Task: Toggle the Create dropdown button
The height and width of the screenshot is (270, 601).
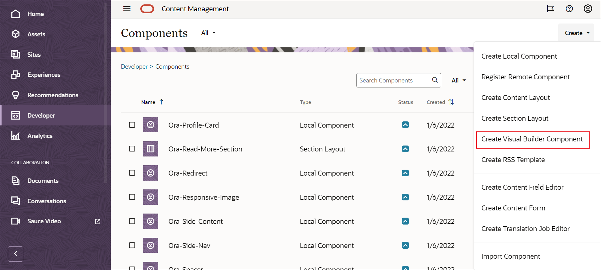Action: [x=576, y=33]
